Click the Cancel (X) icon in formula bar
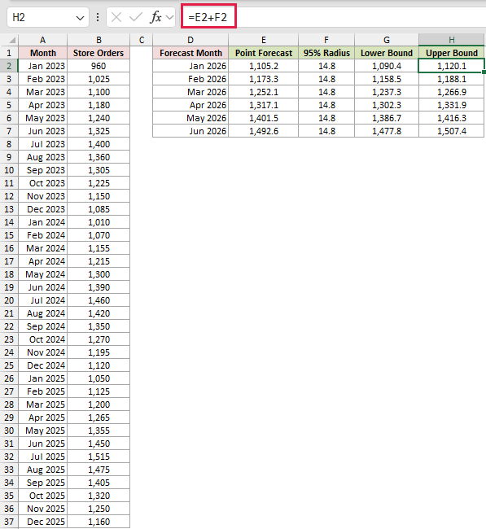Screen dimensions: 486x529 pos(116,17)
